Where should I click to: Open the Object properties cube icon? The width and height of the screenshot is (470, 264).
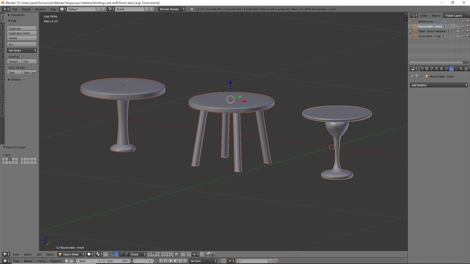442,69
